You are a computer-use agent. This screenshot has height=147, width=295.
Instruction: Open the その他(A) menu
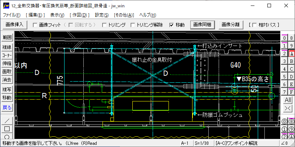tap(124, 15)
